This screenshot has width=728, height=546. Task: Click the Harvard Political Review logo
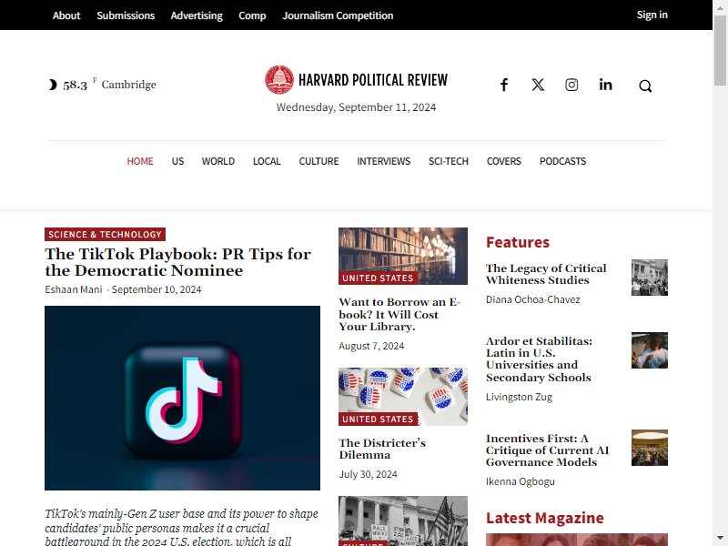[356, 80]
